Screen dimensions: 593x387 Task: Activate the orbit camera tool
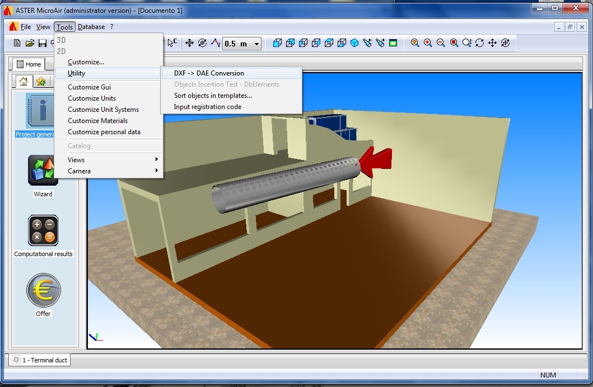coord(505,43)
